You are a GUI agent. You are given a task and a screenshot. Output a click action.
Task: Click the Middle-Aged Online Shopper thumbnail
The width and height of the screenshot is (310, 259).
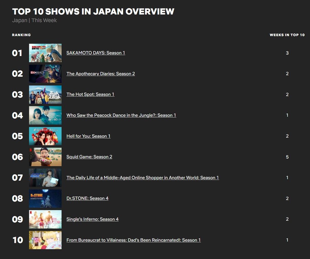45,178
